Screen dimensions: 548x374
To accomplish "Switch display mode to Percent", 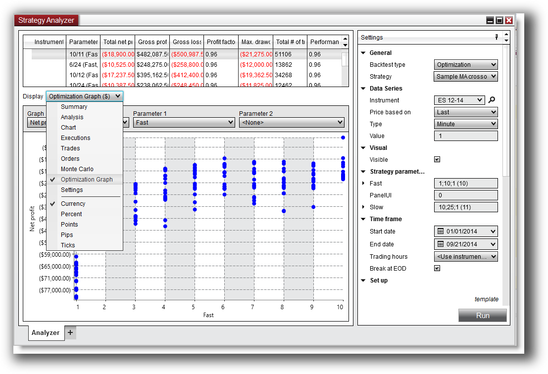I will tap(71, 214).
